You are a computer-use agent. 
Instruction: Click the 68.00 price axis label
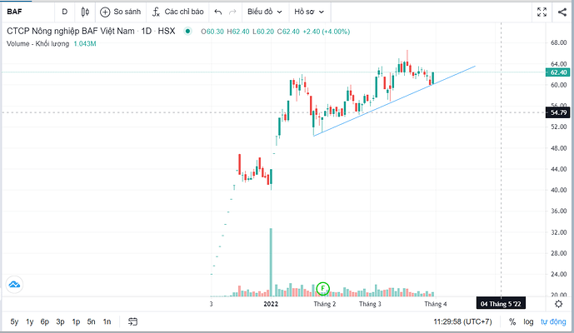(x=559, y=42)
